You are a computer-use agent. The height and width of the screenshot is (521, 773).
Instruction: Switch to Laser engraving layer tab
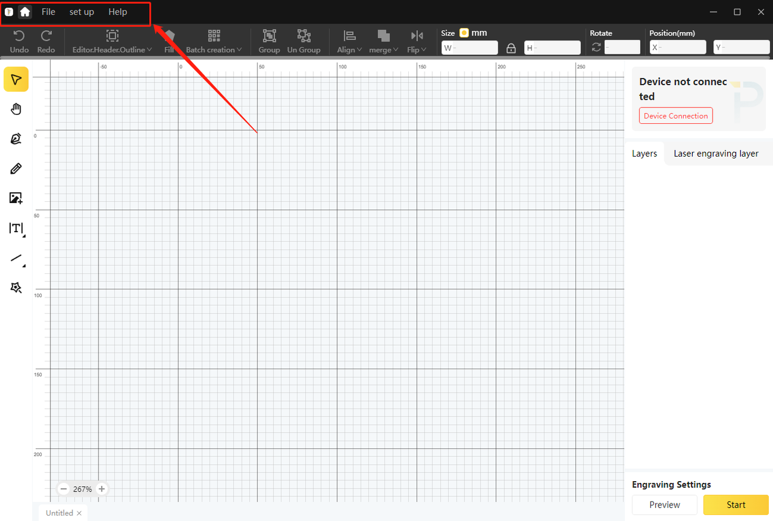click(x=716, y=154)
